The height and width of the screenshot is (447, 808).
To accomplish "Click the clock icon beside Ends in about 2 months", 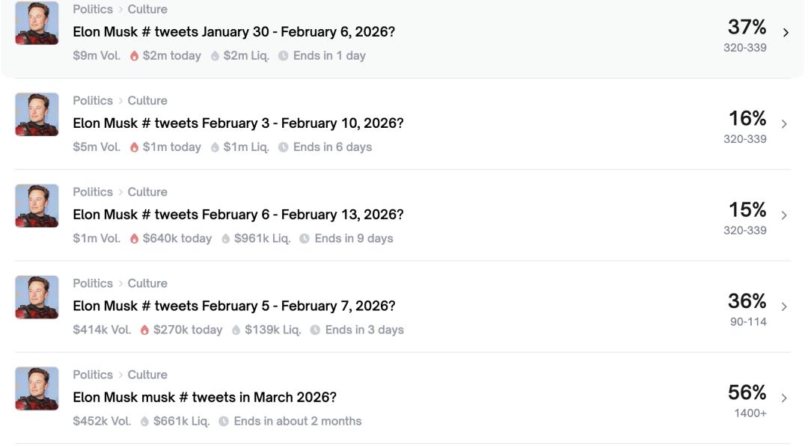I will 224,422.
